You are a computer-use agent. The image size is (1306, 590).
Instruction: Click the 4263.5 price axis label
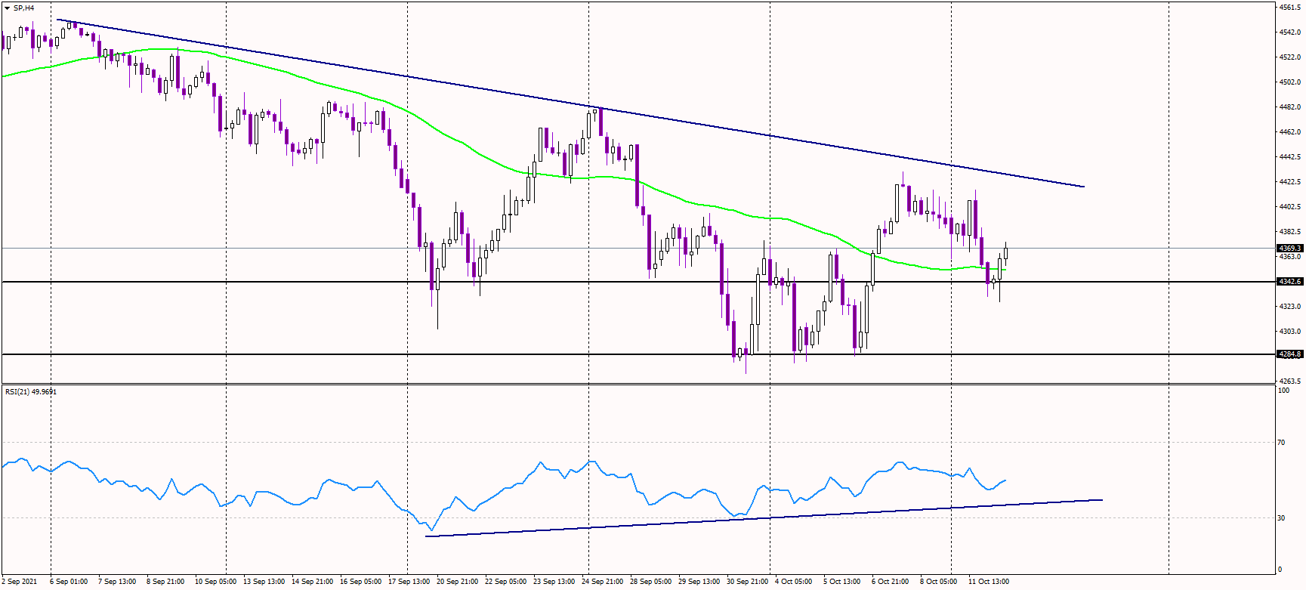pos(1290,381)
